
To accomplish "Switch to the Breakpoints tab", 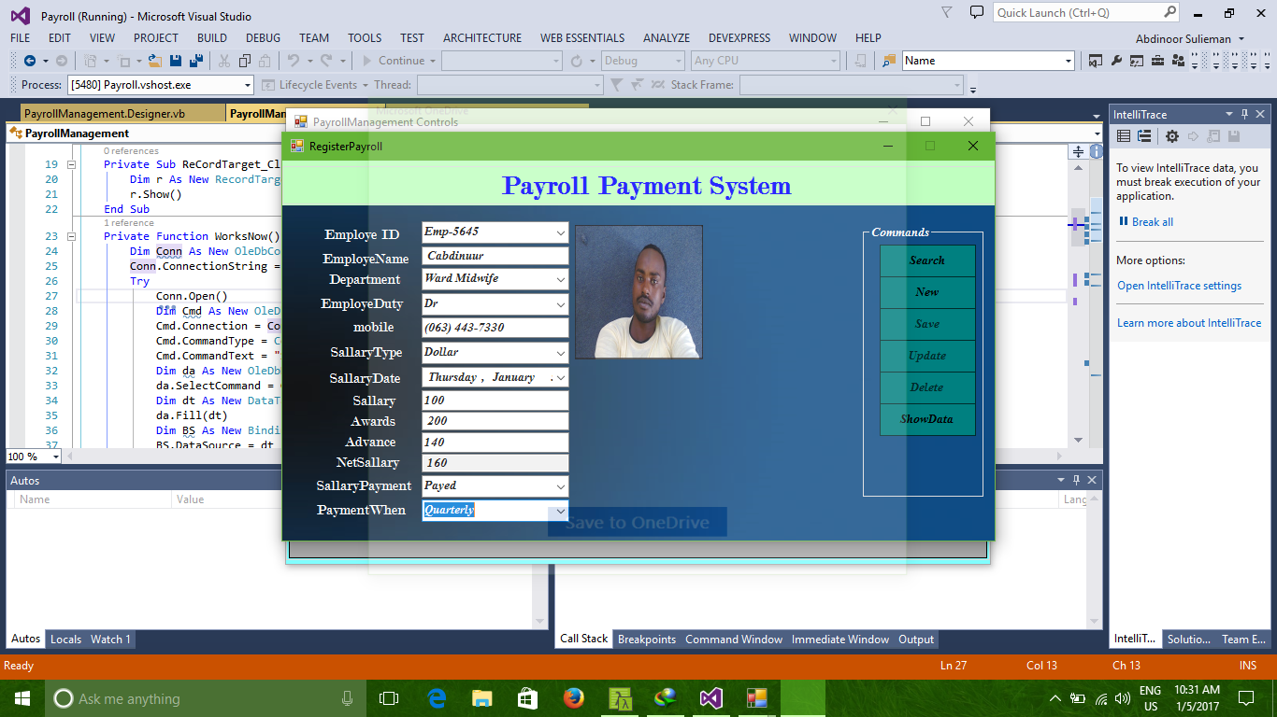I will tap(647, 640).
